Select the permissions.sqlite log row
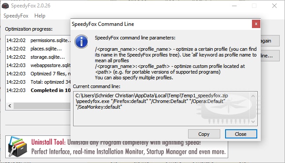Image resolution: width=285 pixels, height=163 pixels. pos(38,40)
